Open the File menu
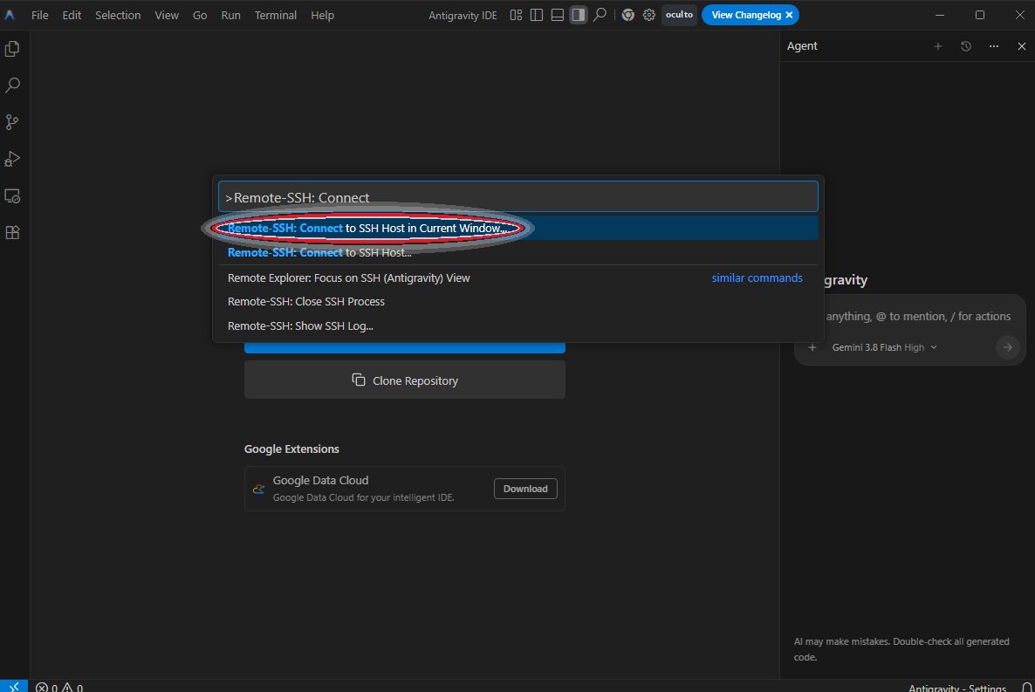The width and height of the screenshot is (1035, 692). click(x=39, y=15)
